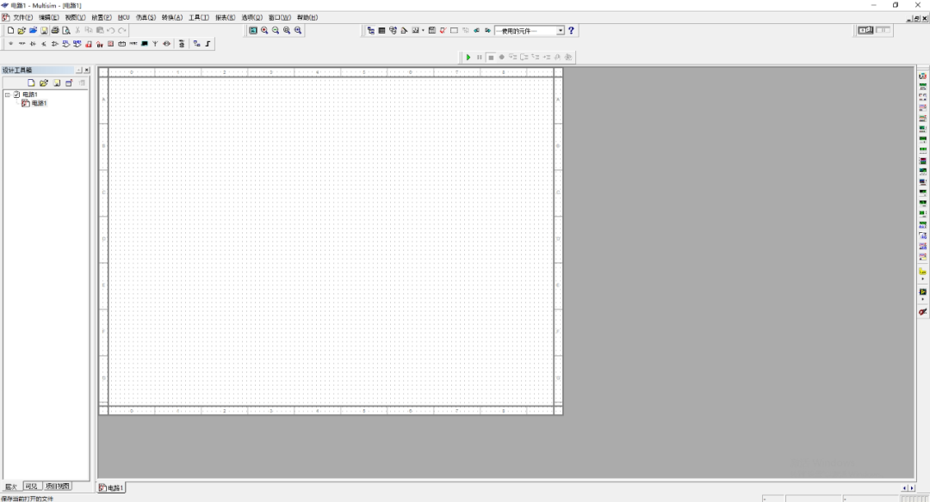Click the new file icon in main toolbar

tap(10, 30)
